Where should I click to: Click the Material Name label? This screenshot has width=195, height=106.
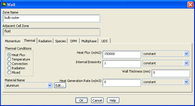pyautogui.click(x=15, y=80)
